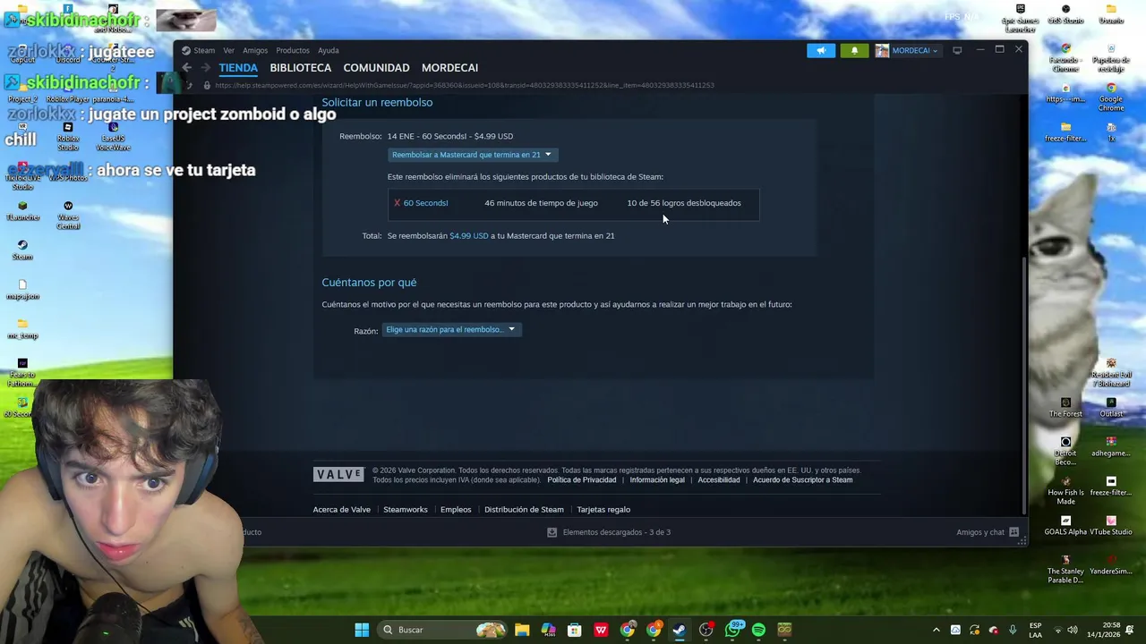Viewport: 1146px width, 644px height.
Task: Open the Productos menu
Action: (x=293, y=50)
